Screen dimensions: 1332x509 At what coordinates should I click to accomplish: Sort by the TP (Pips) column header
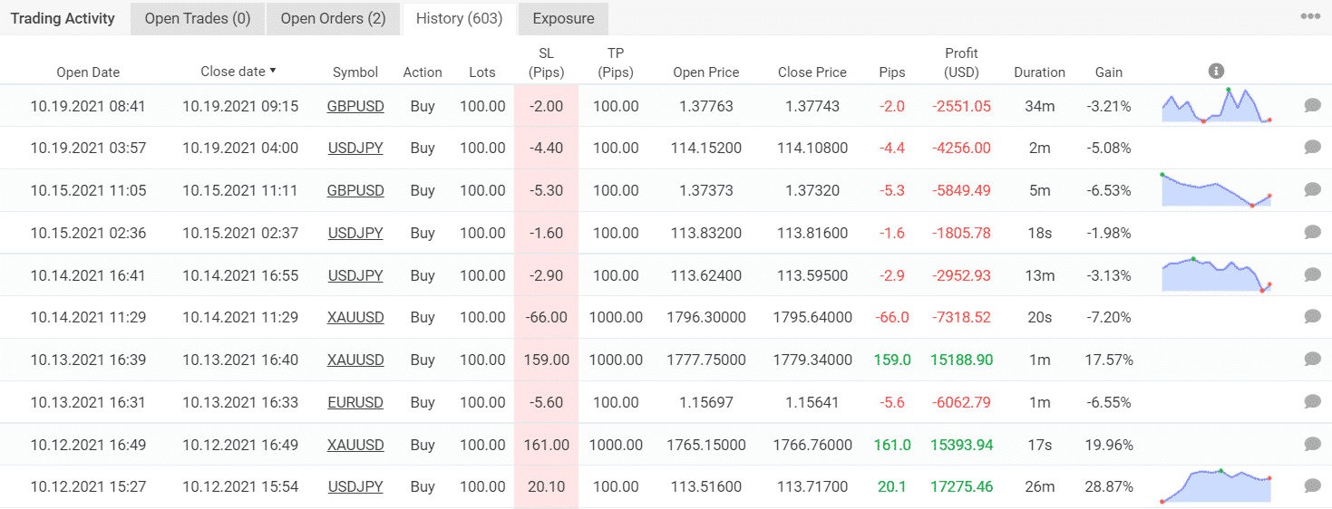click(x=616, y=62)
